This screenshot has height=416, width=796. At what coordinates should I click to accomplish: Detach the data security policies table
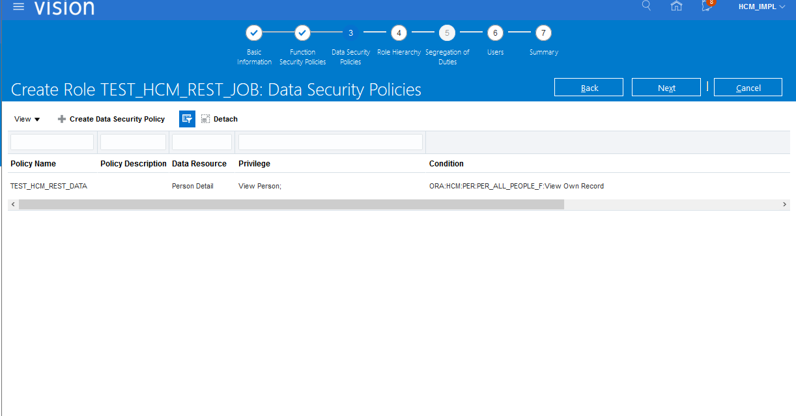tap(220, 119)
